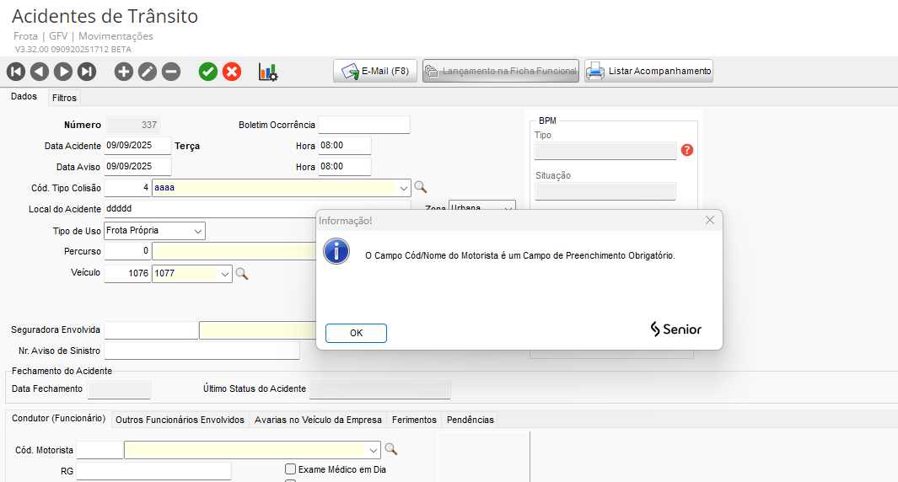Click the Veículo code field 1076
The image size is (898, 482).
coord(127,274)
